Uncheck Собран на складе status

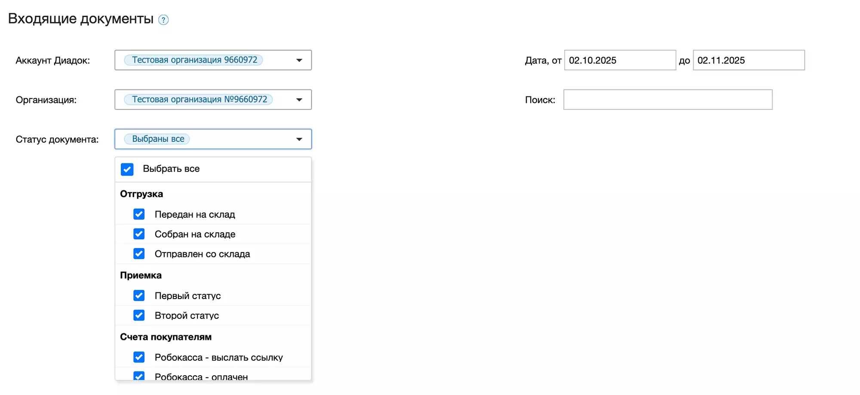(x=139, y=234)
